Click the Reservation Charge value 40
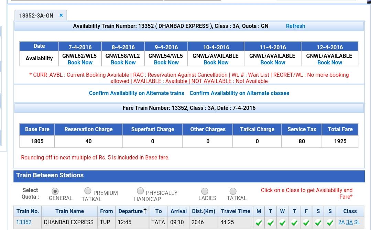 click(x=88, y=142)
